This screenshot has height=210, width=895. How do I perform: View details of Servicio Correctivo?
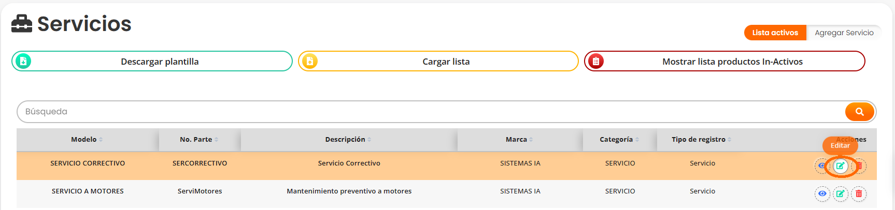821,166
